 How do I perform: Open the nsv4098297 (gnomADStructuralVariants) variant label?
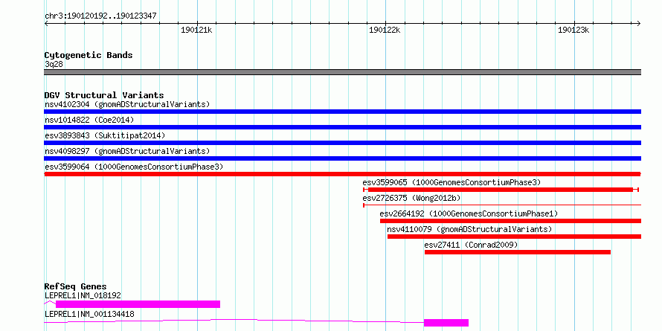[127, 151]
